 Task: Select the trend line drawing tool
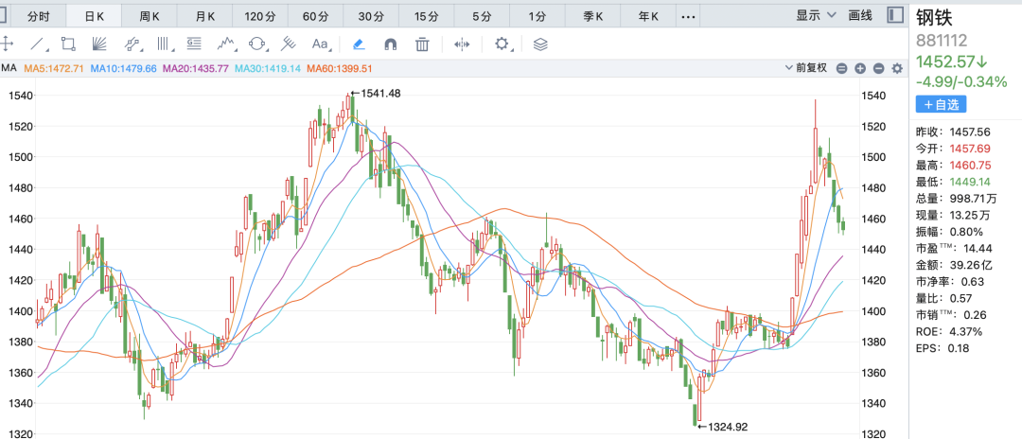[38, 44]
